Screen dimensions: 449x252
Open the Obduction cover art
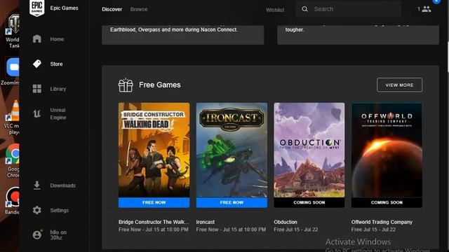click(309, 150)
